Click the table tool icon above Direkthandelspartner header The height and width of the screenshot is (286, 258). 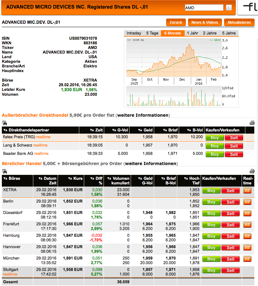4,123
